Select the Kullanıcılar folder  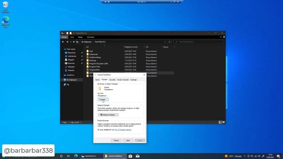(93, 54)
